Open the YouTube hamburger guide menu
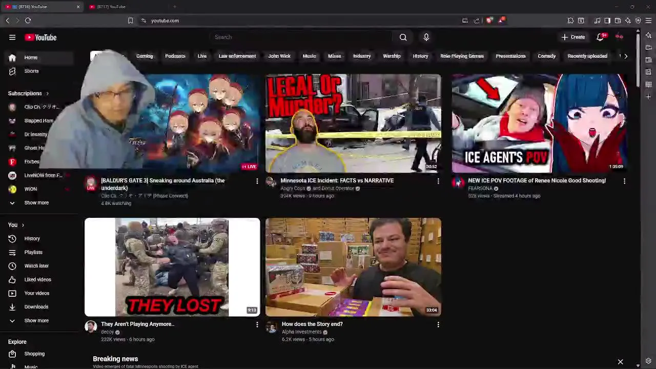 pos(12,37)
